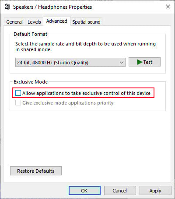Confirm the dialog with OK
Image resolution: width=175 pixels, height=199 pixels.
tap(84, 191)
